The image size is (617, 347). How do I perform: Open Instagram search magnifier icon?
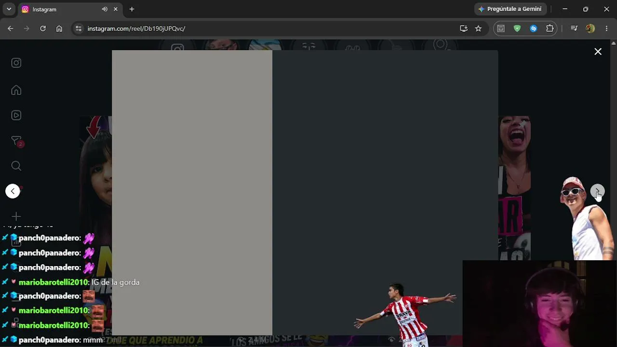pyautogui.click(x=16, y=166)
